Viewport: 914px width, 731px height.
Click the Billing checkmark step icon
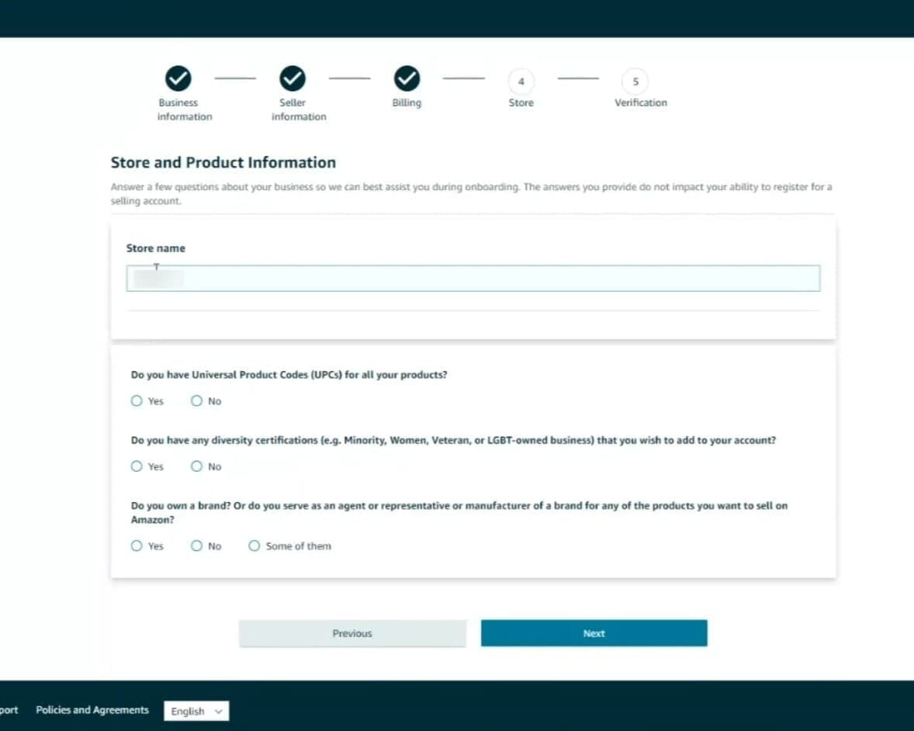coord(407,78)
